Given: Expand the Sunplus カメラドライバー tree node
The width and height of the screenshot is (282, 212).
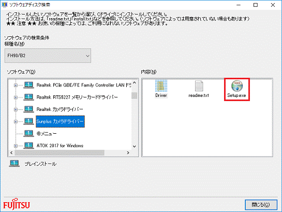Looking at the screenshot, I should pyautogui.click(x=16, y=122).
